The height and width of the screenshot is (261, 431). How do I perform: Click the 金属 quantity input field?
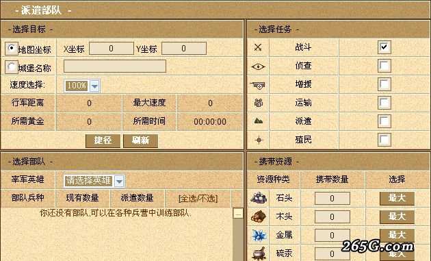[332, 236]
